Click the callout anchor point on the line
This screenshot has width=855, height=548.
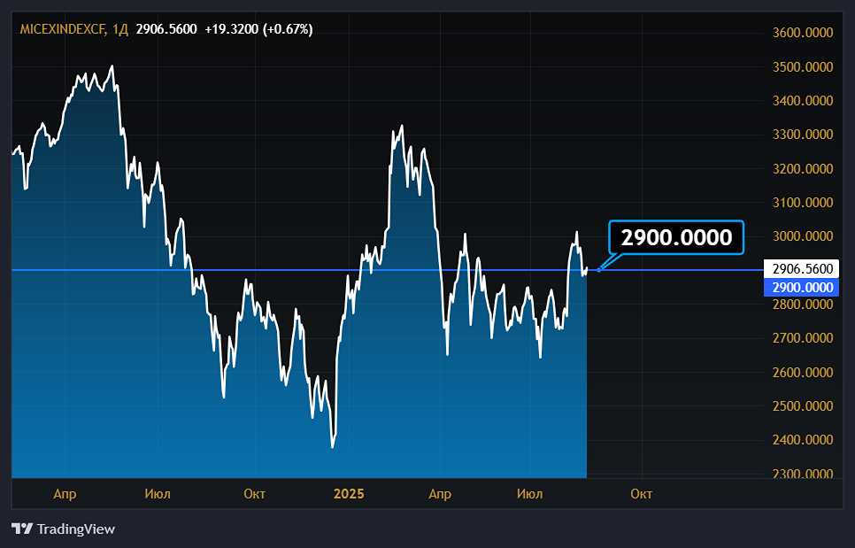coord(598,269)
